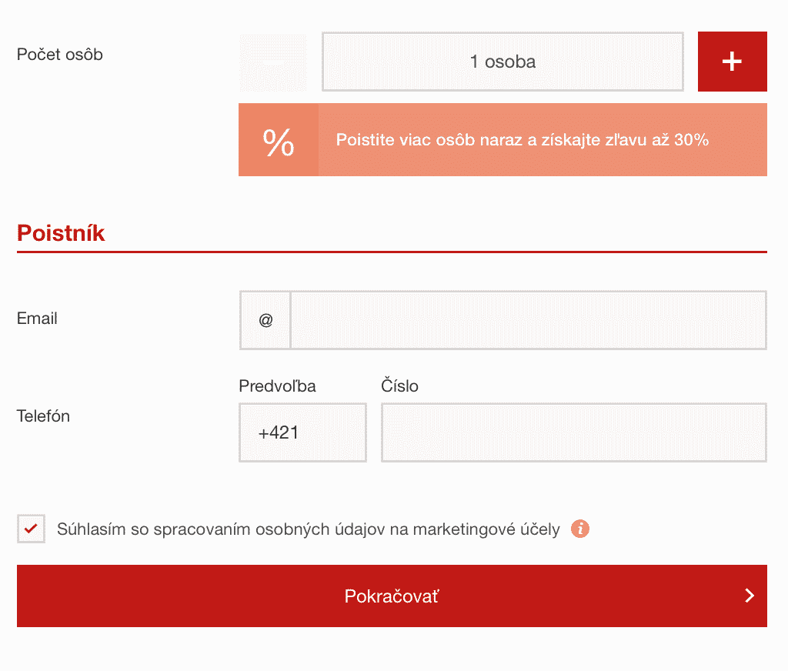
Task: Focus the Email input field
Action: click(528, 319)
